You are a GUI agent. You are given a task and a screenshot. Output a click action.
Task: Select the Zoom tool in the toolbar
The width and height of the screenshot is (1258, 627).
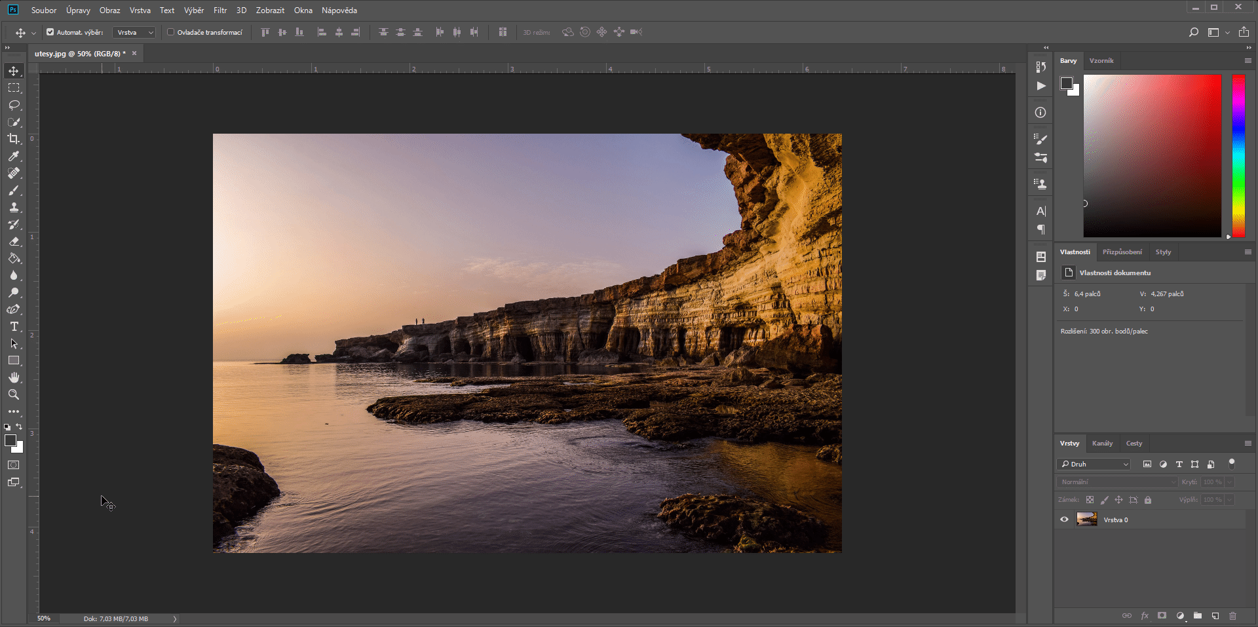click(14, 394)
